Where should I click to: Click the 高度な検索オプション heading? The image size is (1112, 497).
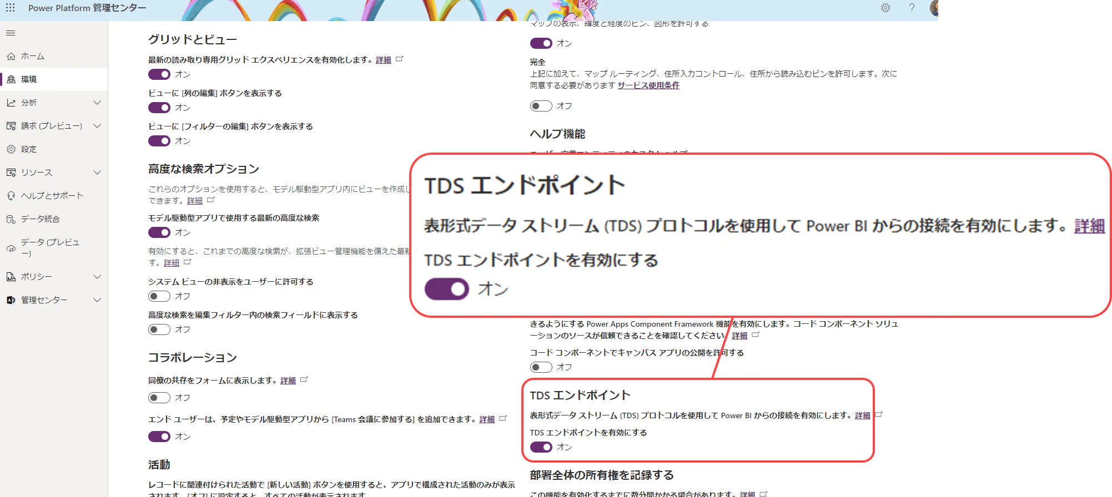(204, 169)
